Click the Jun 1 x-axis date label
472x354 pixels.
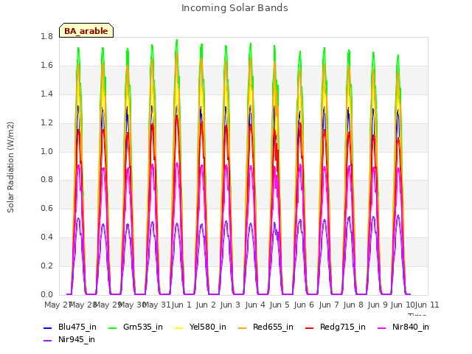181,305
